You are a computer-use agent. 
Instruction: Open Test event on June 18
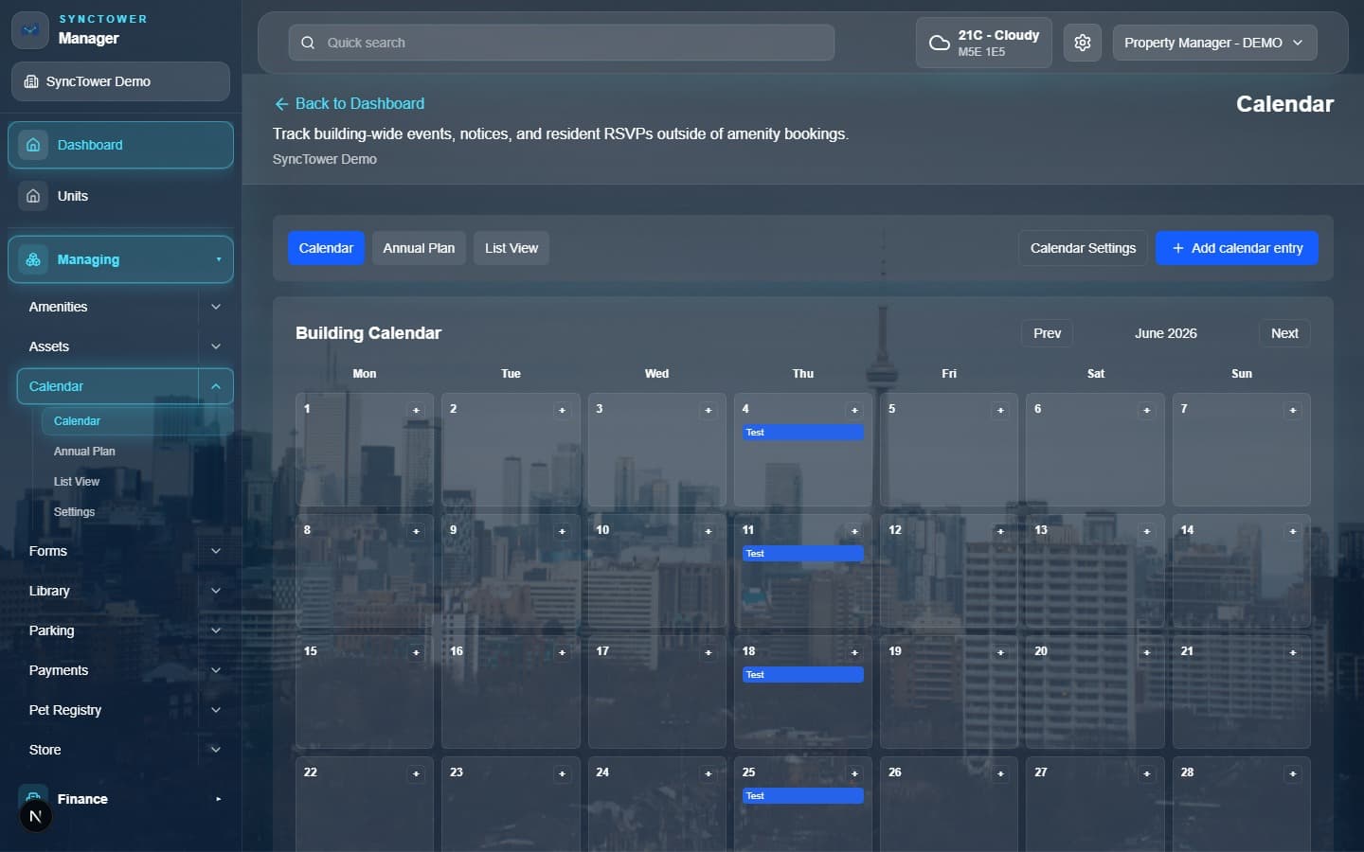(802, 675)
